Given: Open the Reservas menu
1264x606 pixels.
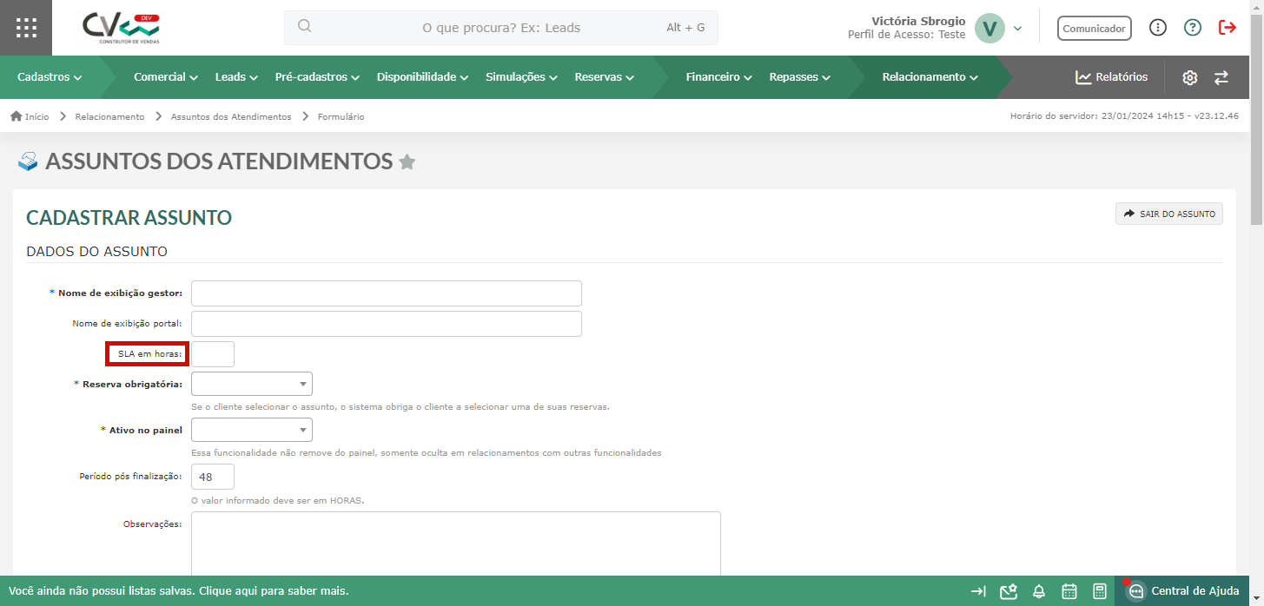Looking at the screenshot, I should (x=604, y=77).
